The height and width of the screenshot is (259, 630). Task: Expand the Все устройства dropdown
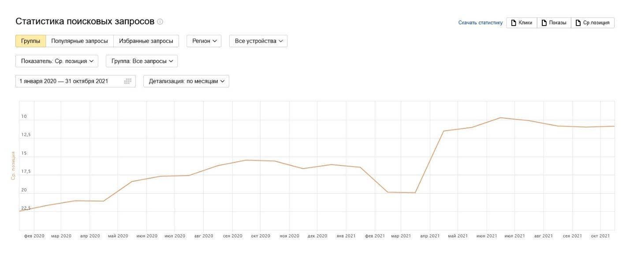coord(258,41)
